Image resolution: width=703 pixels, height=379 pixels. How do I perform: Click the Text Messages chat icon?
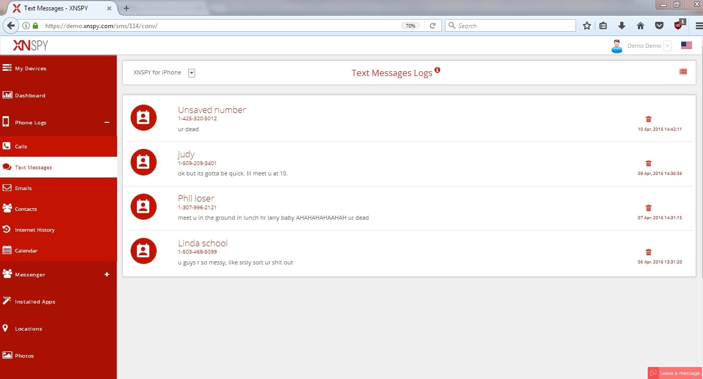7,167
